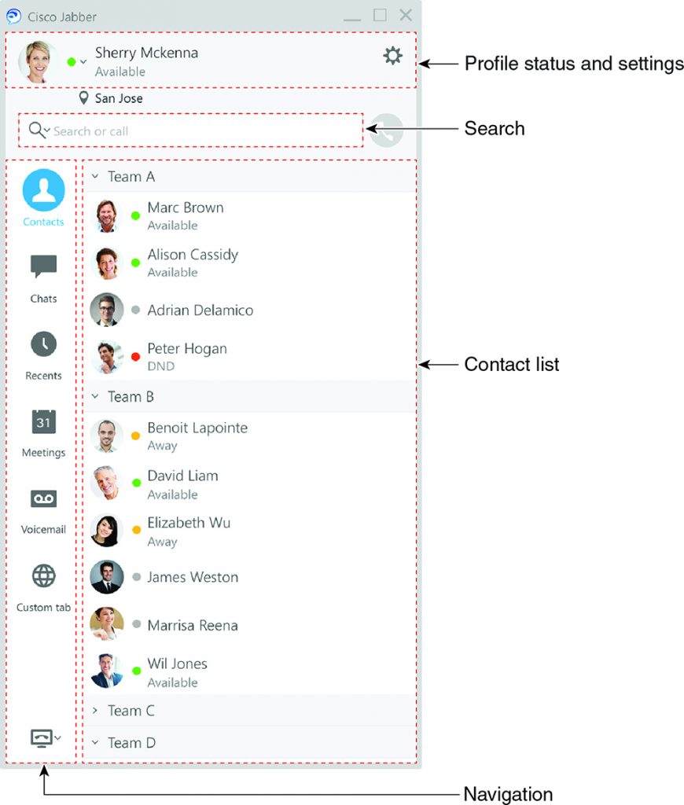The height and width of the screenshot is (805, 684).
Task: Open the phone control device menu
Action: (46, 738)
